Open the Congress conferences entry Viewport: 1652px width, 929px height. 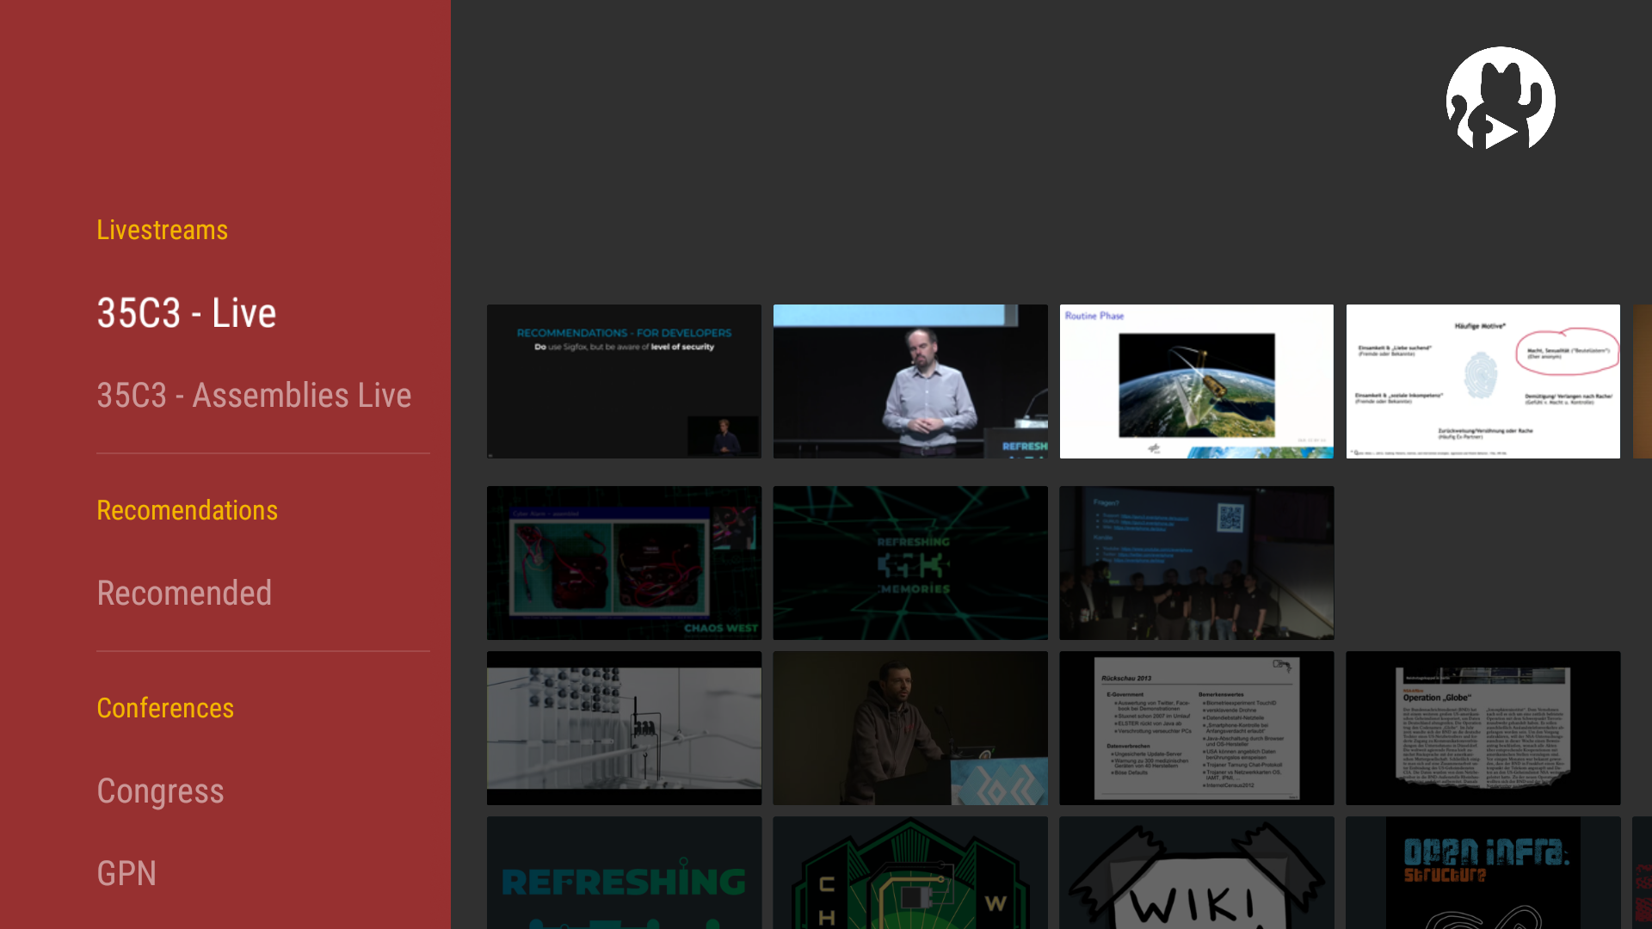[160, 791]
